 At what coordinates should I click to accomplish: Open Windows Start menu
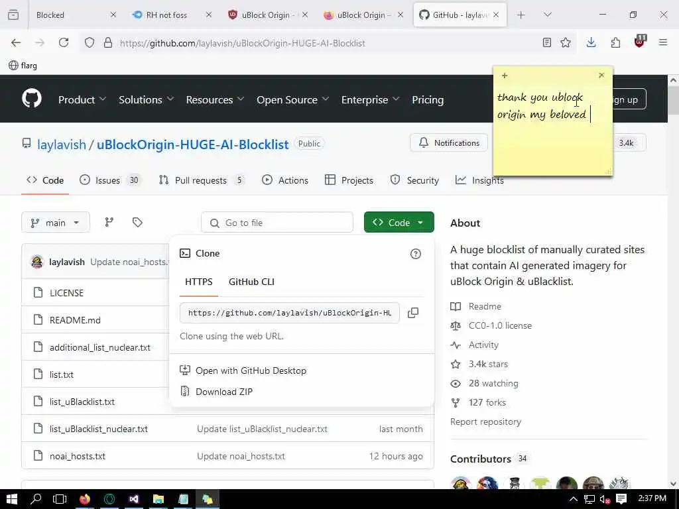(x=12, y=499)
